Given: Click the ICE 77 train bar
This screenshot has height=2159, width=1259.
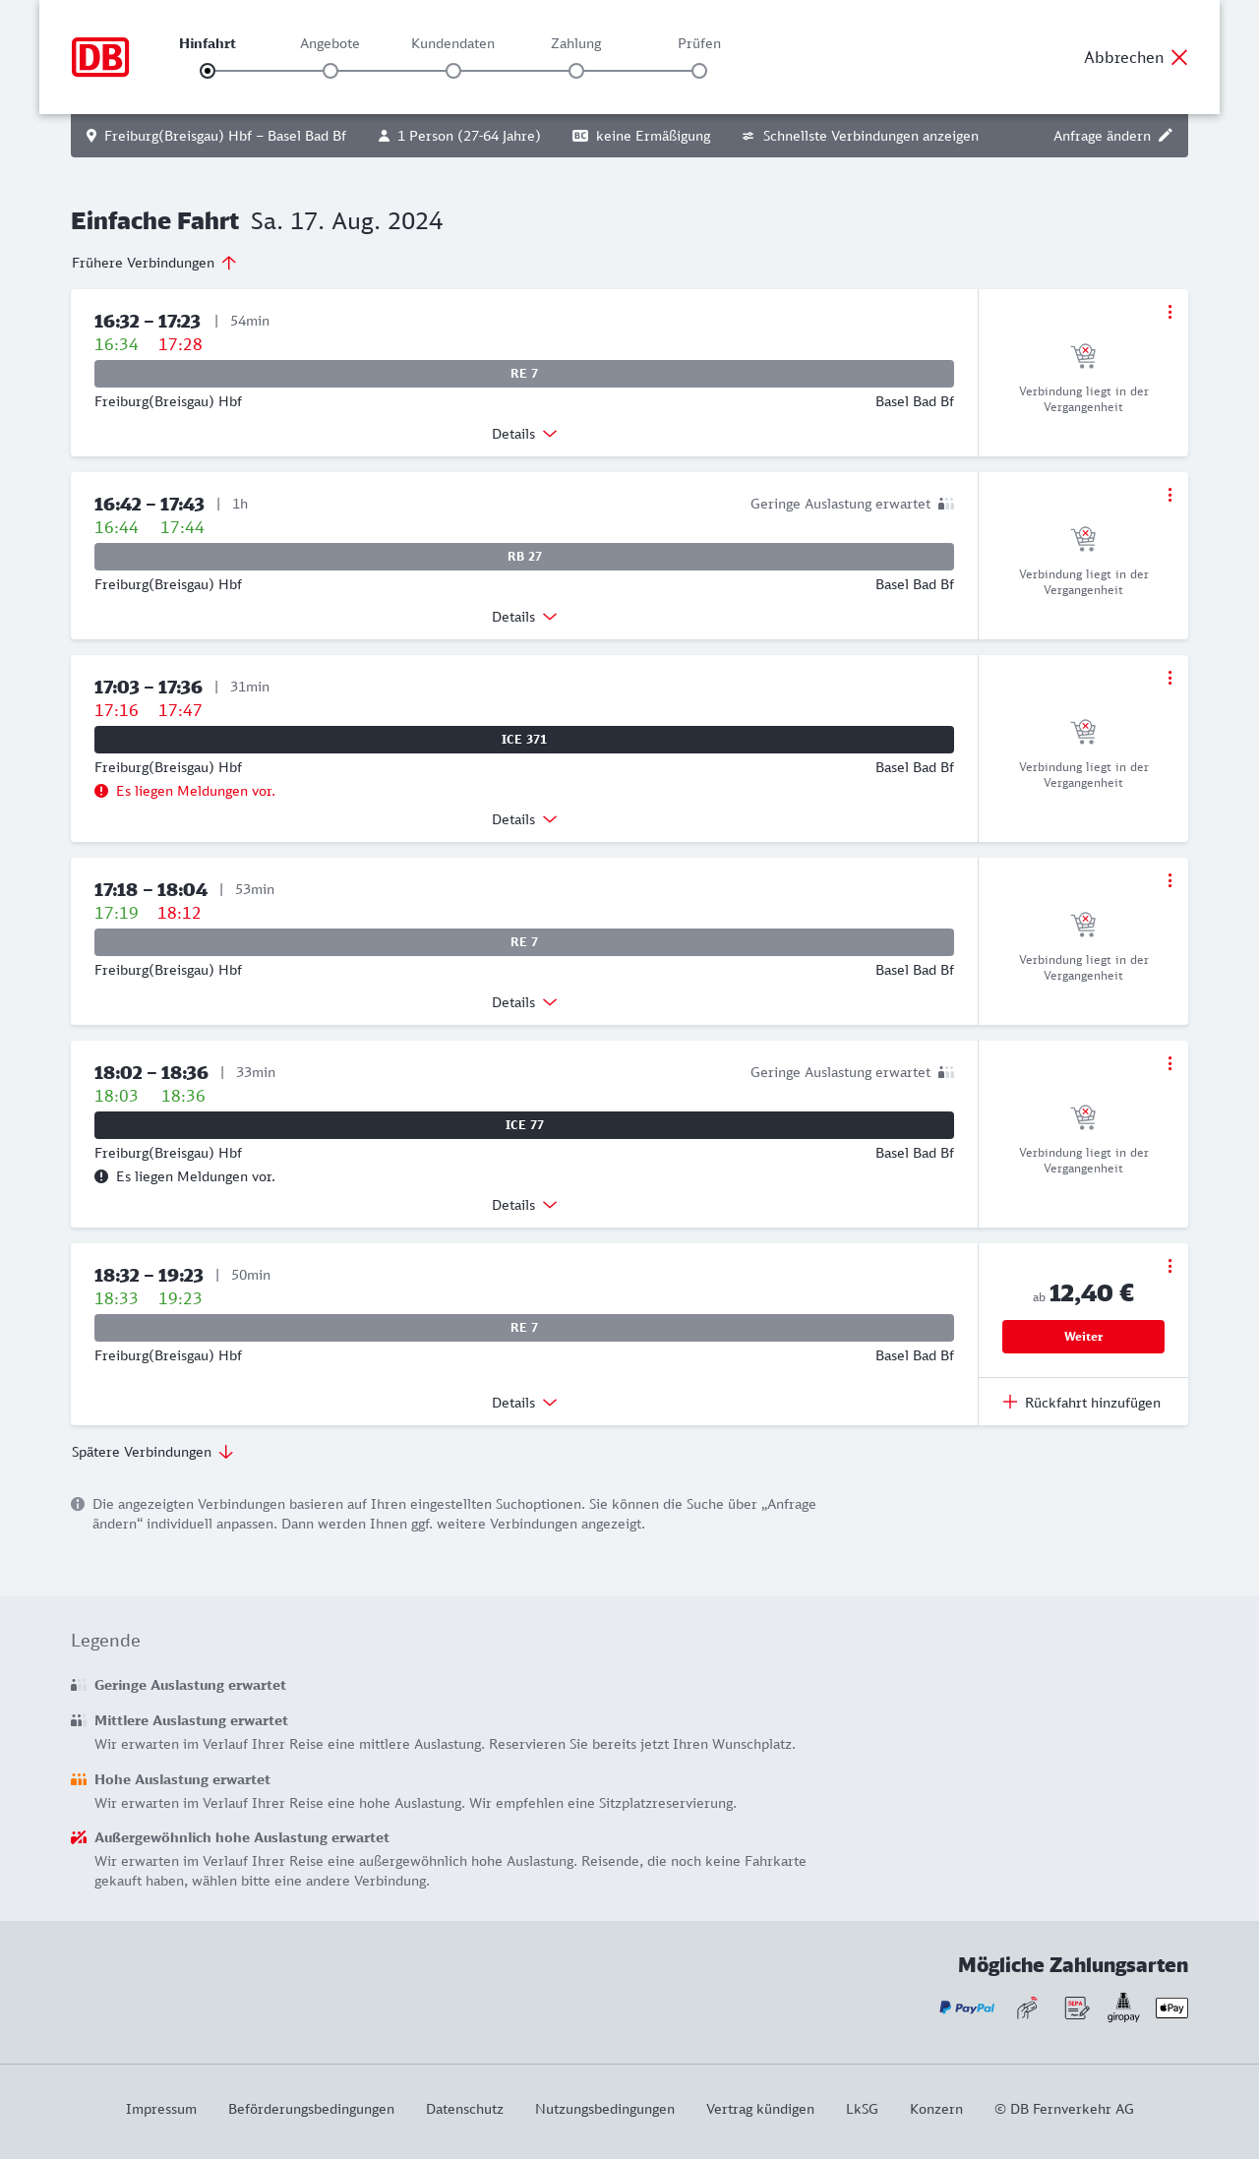Looking at the screenshot, I should (524, 1125).
